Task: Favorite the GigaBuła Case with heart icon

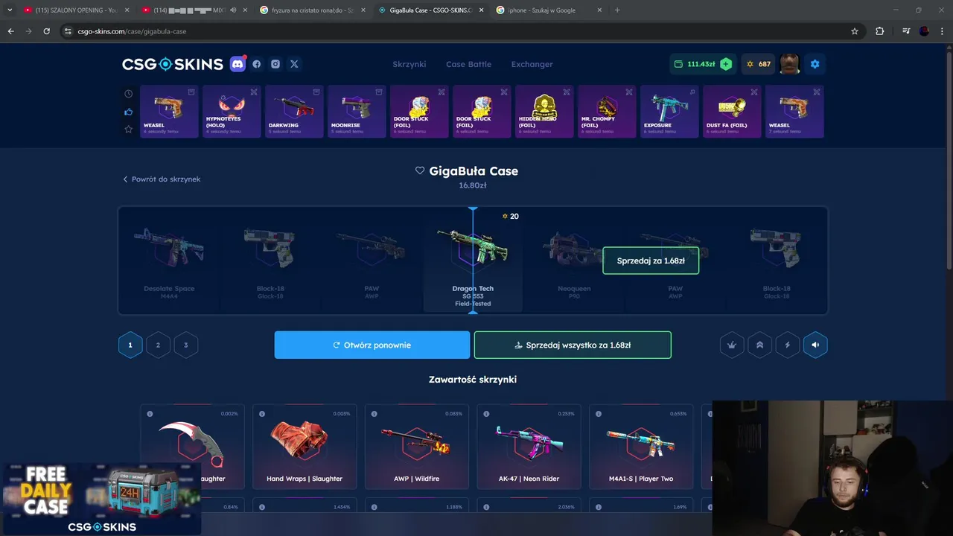Action: (x=420, y=170)
